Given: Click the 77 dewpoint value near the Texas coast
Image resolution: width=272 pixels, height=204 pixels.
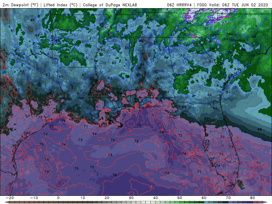Looking at the screenshot, I should point(52,126).
